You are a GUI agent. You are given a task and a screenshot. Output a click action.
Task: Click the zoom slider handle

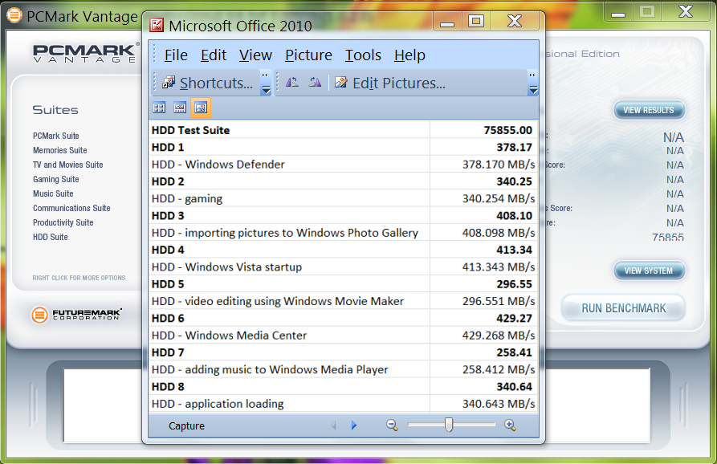tap(449, 425)
